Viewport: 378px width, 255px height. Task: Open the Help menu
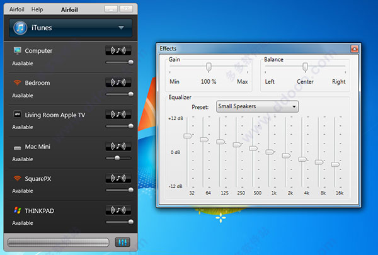37,9
